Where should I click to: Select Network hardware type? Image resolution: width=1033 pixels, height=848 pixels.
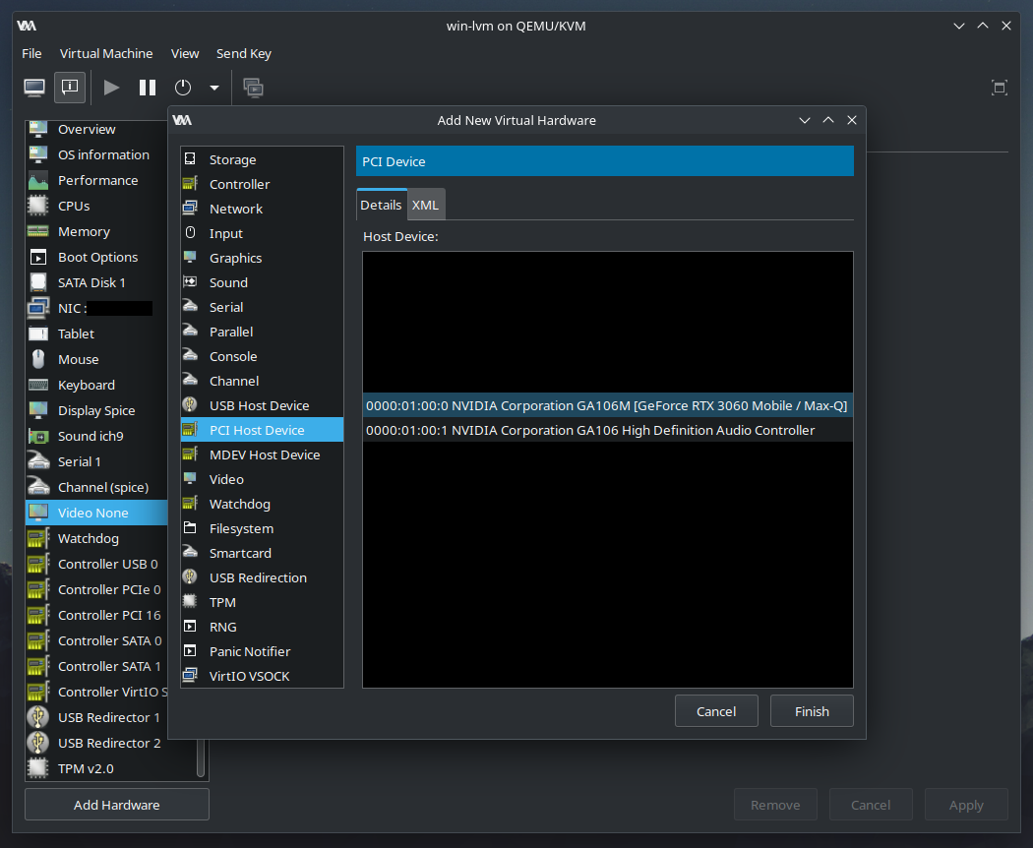pyautogui.click(x=263, y=209)
